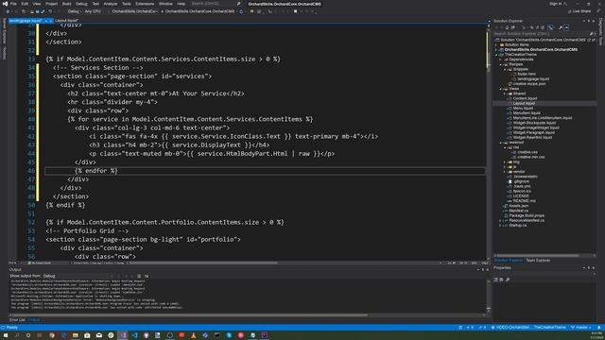This screenshot has height=340, width=605.
Task: Open the Show output from dropdown
Action: (78, 276)
